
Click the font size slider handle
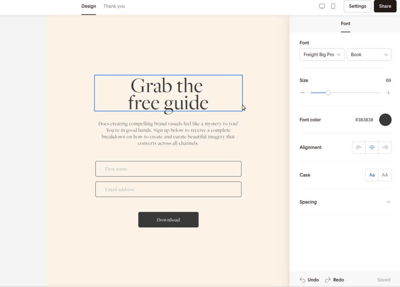(328, 93)
